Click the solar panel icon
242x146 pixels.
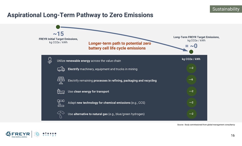coord(61,80)
